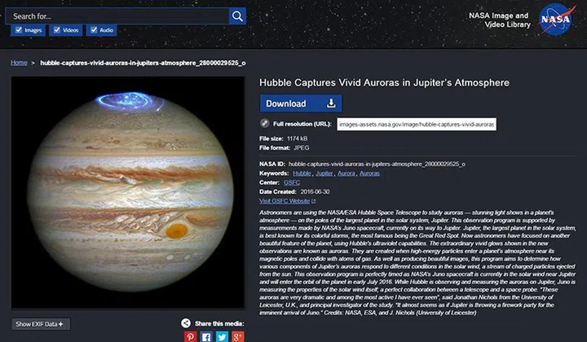Open the Home breadcrumb link
587x342 pixels.
pyautogui.click(x=18, y=62)
